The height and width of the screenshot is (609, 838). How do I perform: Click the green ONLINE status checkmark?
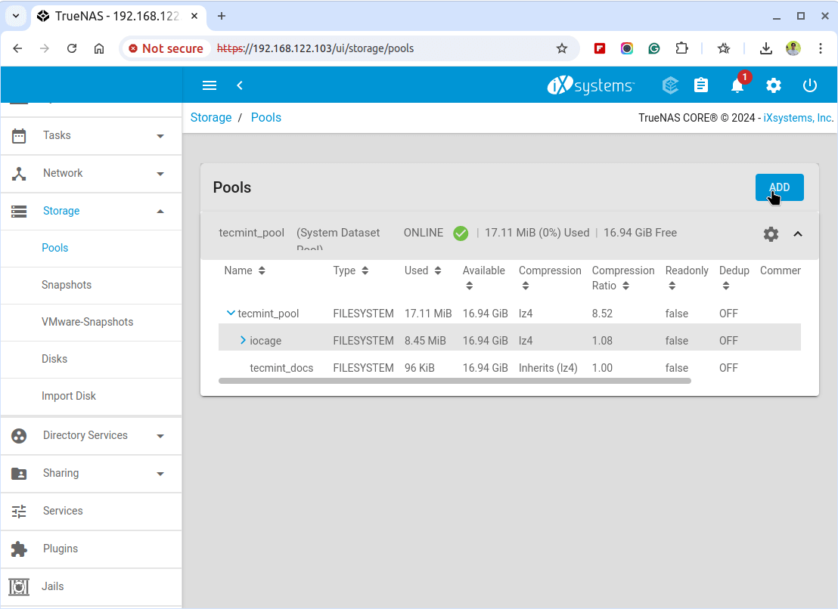[x=461, y=233]
